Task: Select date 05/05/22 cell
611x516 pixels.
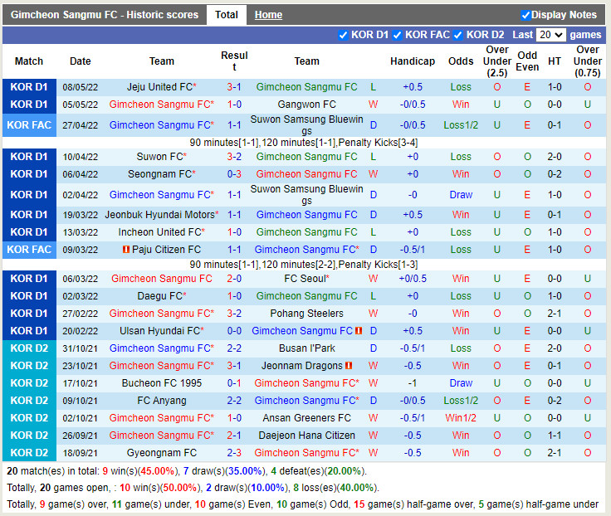Action: [x=81, y=105]
